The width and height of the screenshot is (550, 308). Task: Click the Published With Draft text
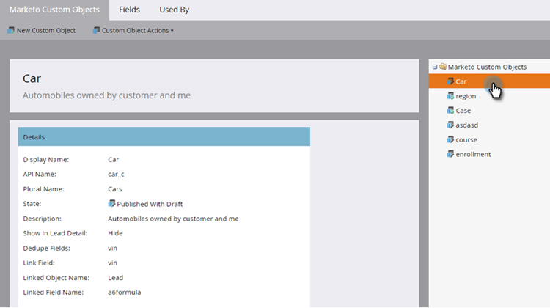pos(150,204)
